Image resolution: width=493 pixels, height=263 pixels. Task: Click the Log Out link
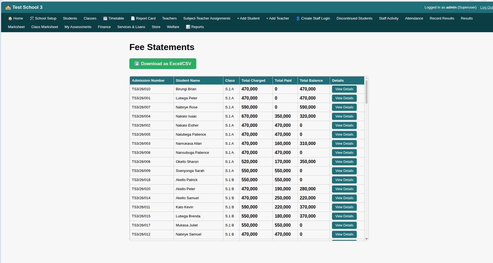pyautogui.click(x=486, y=7)
